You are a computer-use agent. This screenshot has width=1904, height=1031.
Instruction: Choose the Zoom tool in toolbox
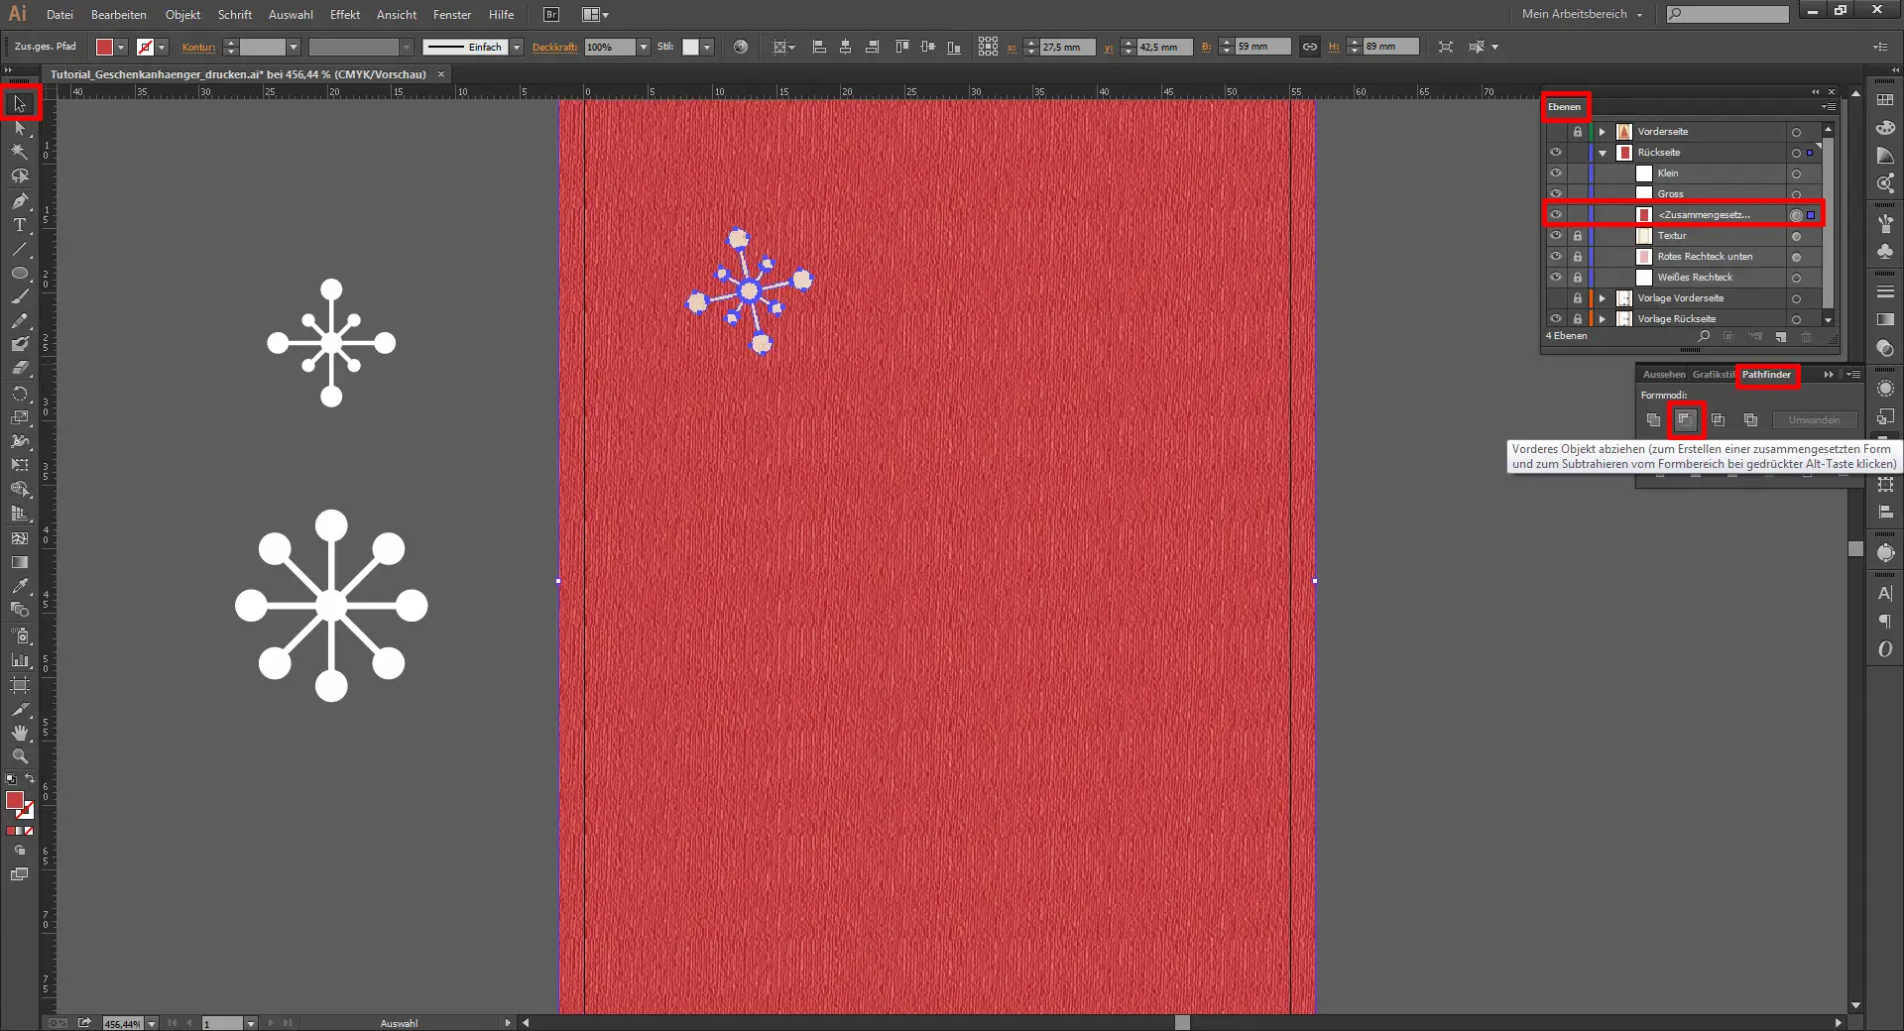[19, 756]
